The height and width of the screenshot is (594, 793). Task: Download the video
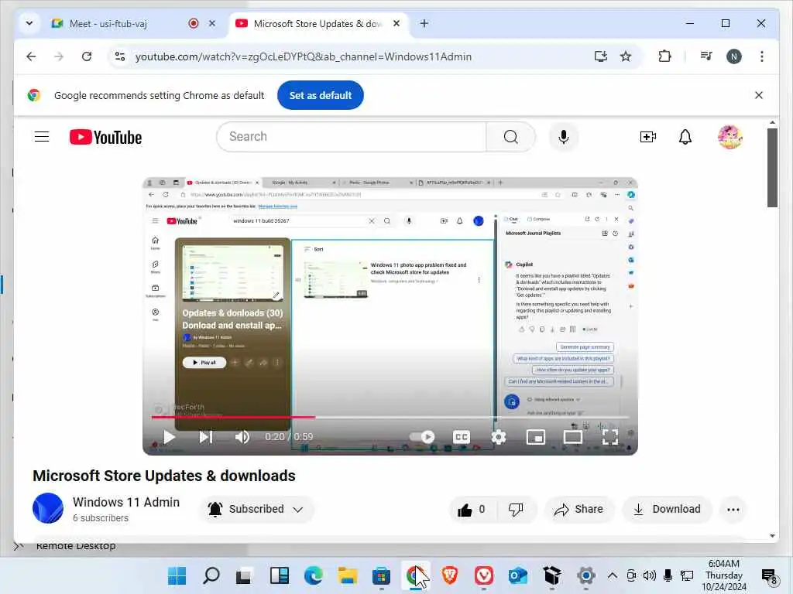pos(667,509)
